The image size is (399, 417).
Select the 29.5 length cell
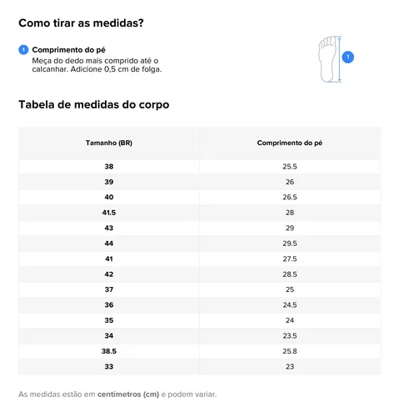tap(290, 244)
